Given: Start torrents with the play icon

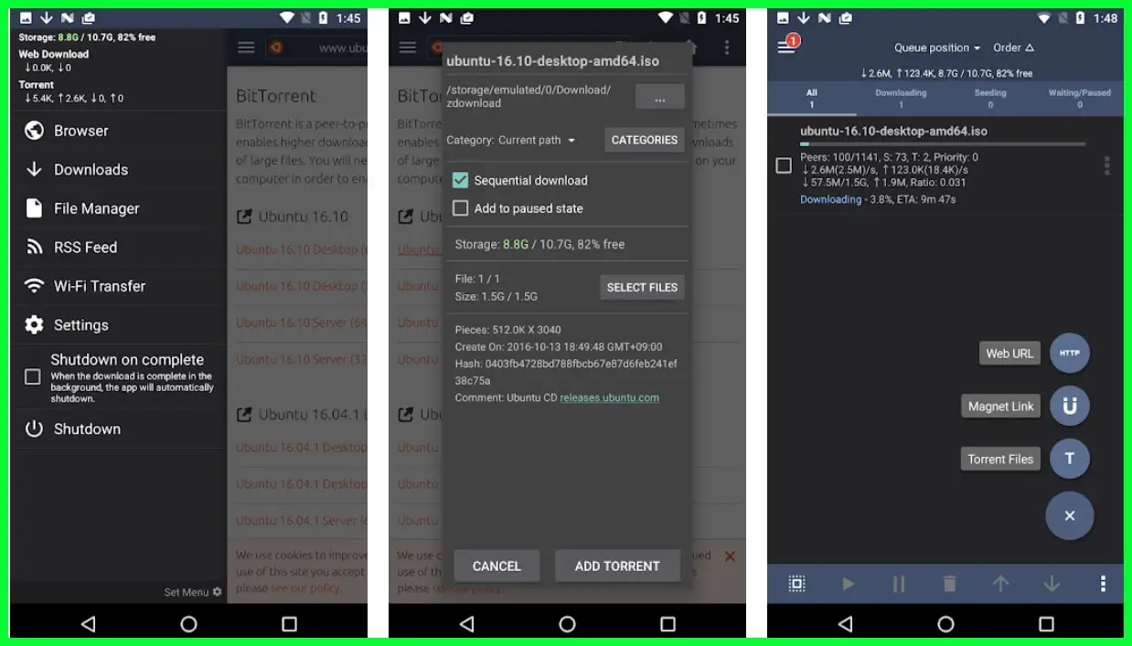Looking at the screenshot, I should pyautogui.click(x=849, y=584).
